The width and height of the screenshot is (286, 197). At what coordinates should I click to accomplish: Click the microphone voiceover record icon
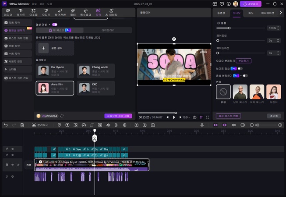coord(202,125)
